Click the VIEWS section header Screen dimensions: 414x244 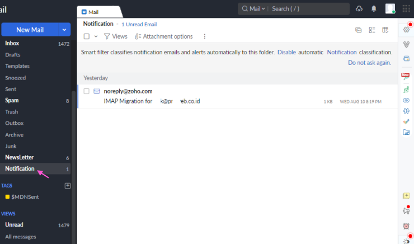tap(8, 214)
